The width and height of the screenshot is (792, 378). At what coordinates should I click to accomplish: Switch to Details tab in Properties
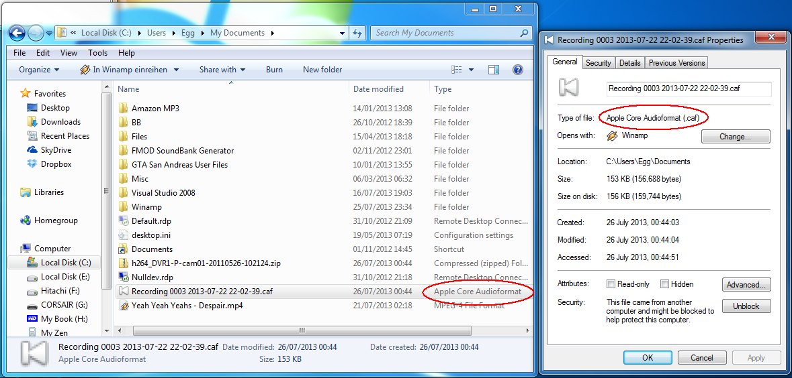630,63
